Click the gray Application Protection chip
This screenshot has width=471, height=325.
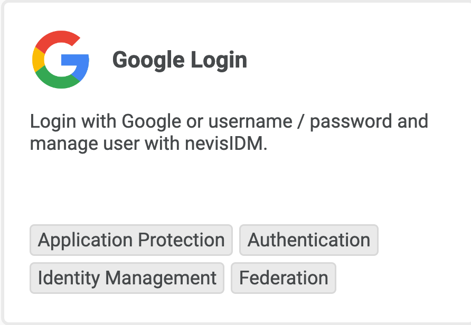tap(131, 240)
